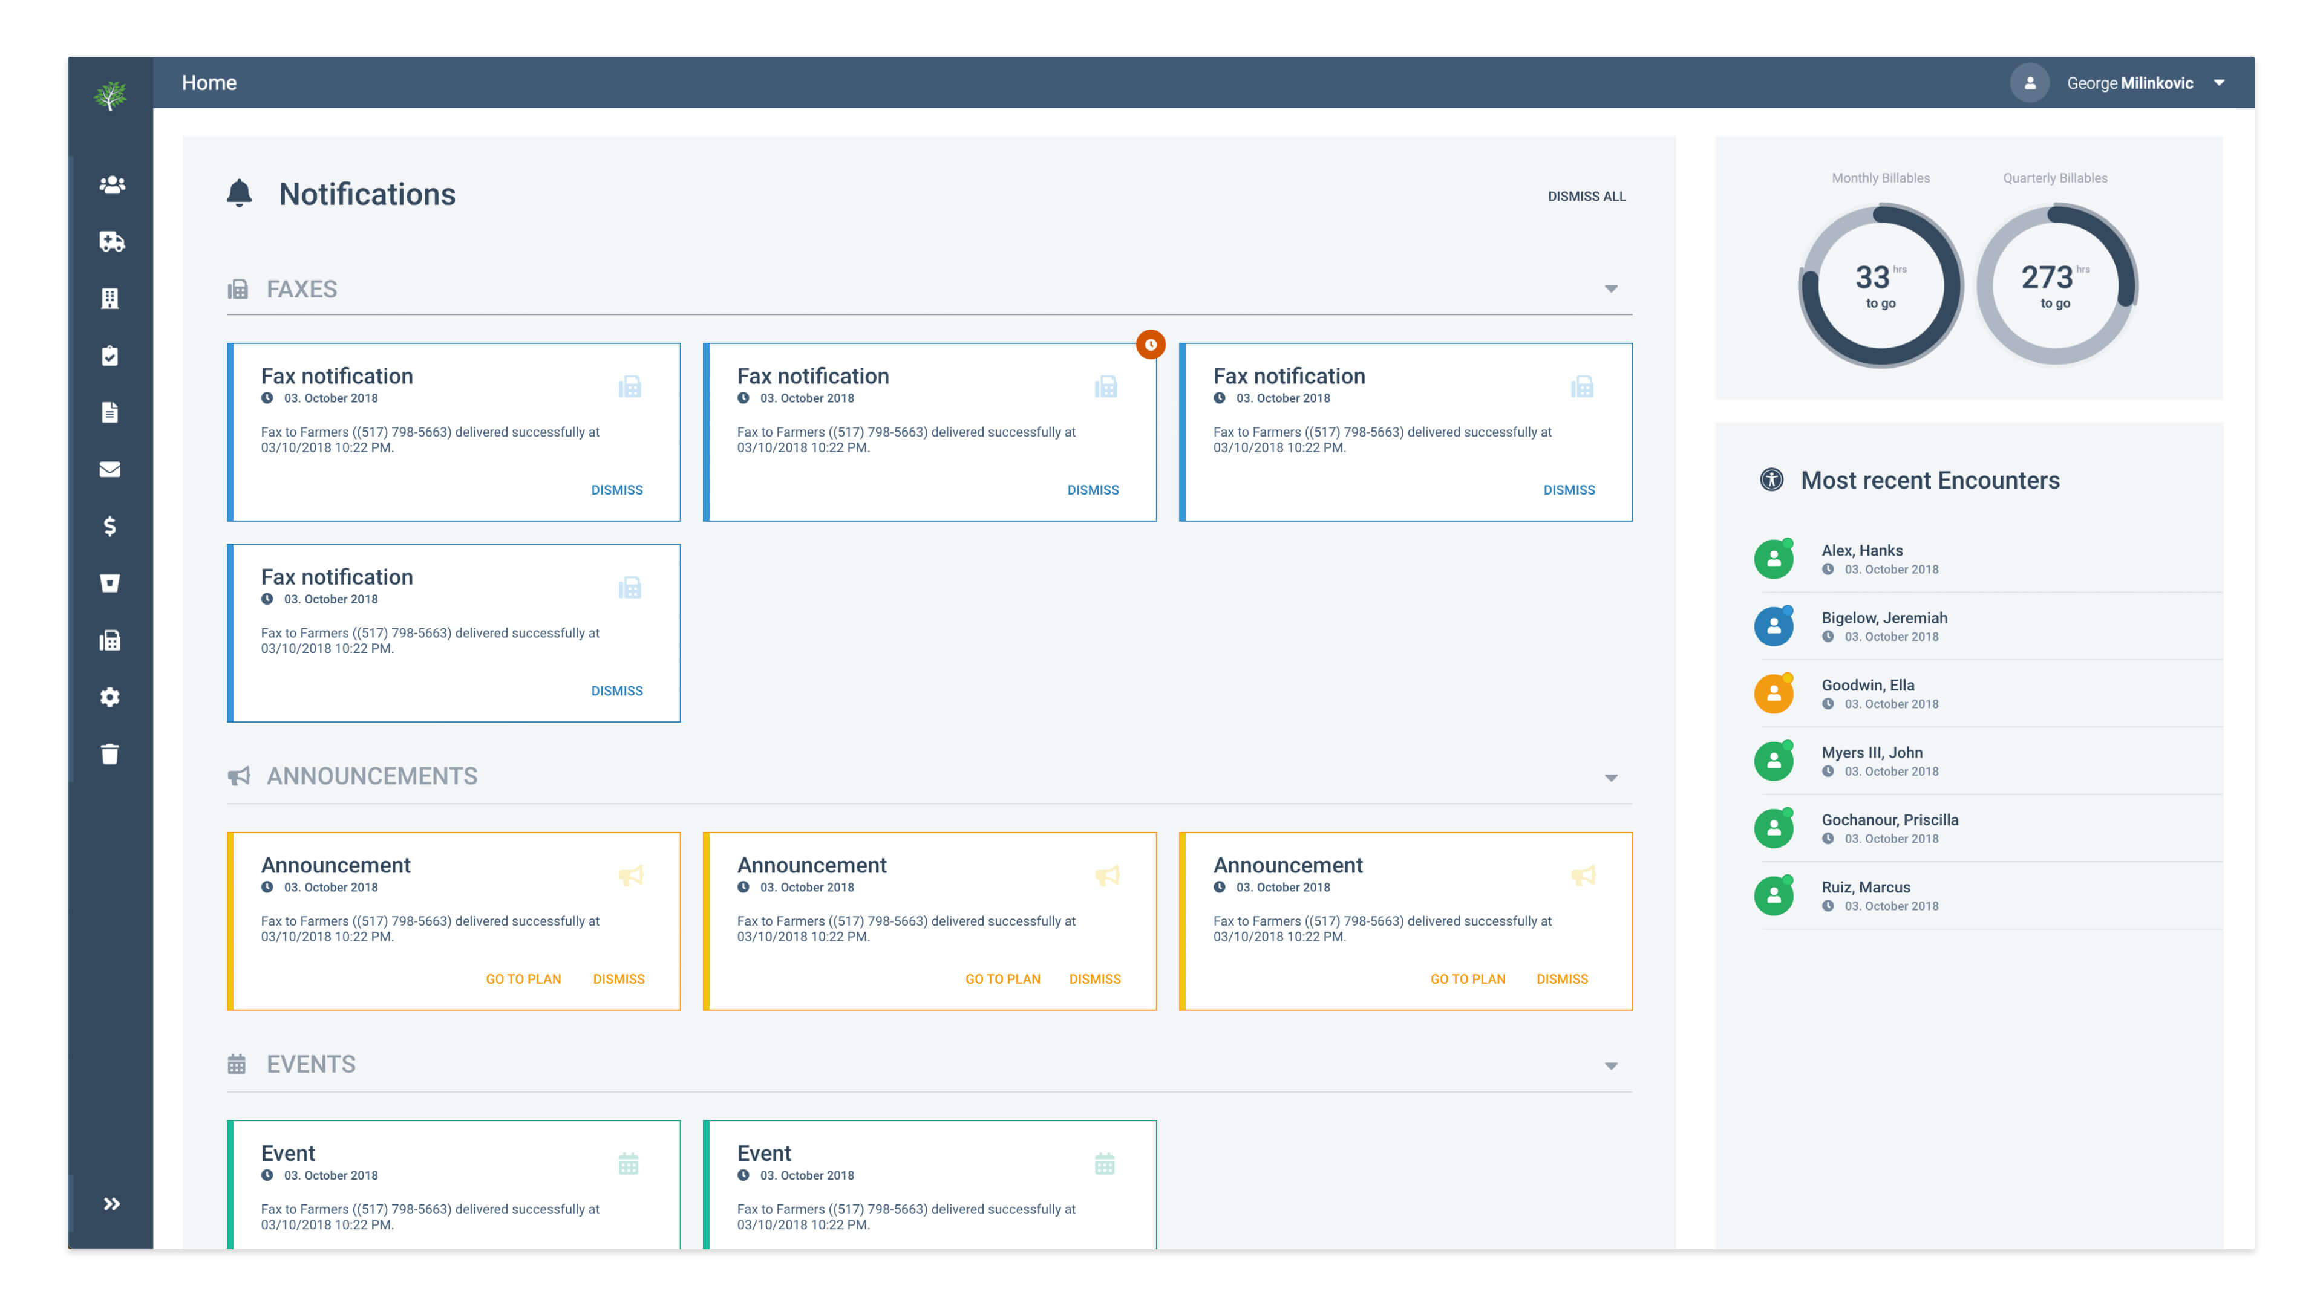The image size is (2323, 1306).
Task: Collapse the Announcements section arrow
Action: tap(1610, 778)
